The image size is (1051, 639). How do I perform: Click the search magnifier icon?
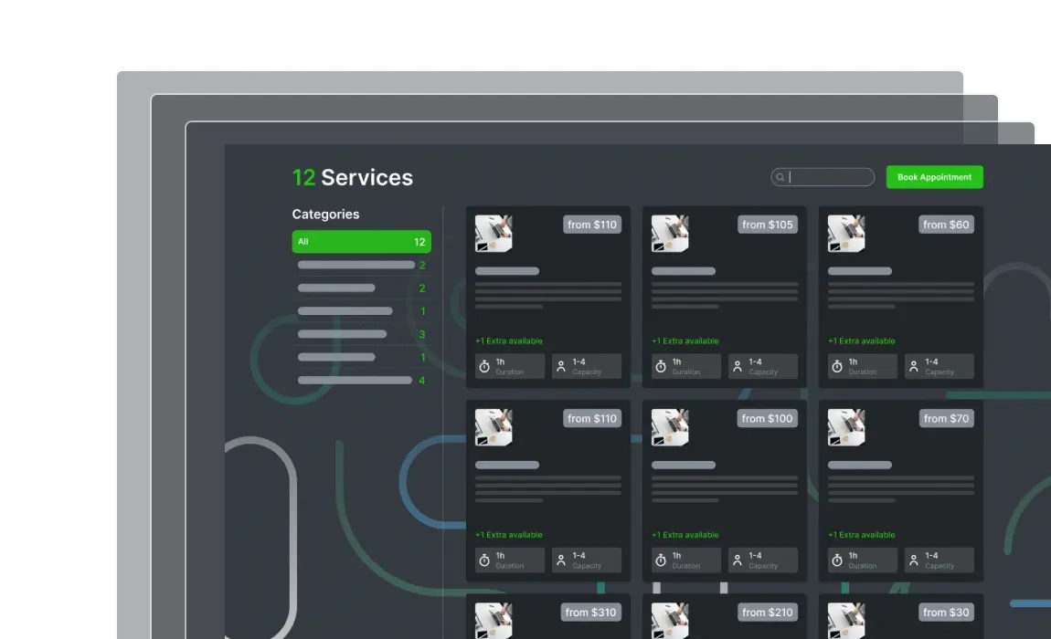[780, 177]
